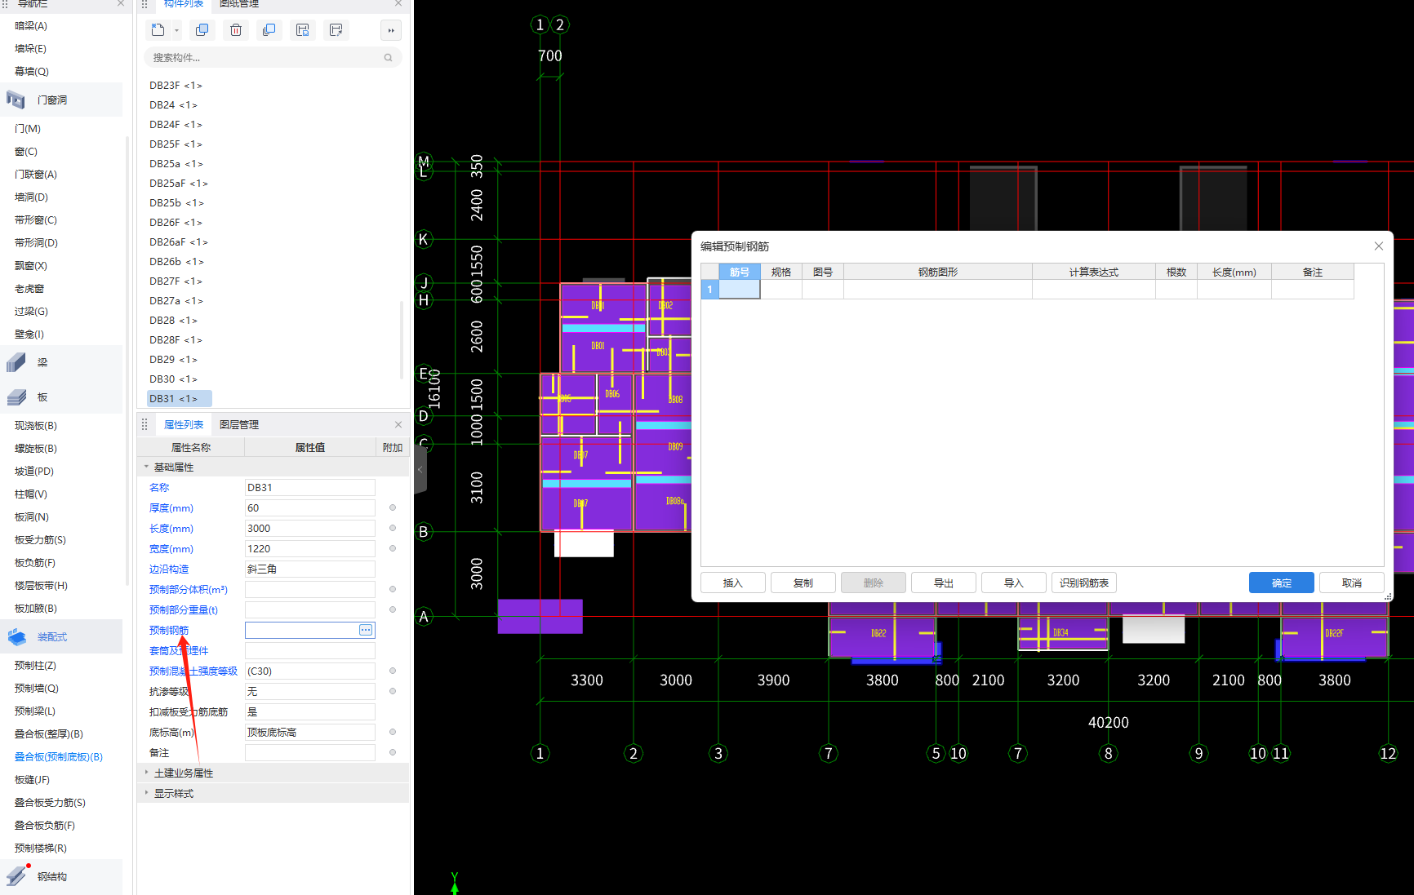
Task: Click the save component archive icon
Action: (303, 30)
